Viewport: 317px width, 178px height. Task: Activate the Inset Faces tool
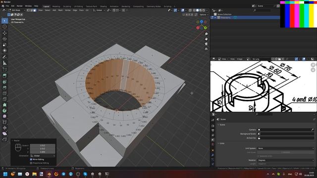pos(4,82)
